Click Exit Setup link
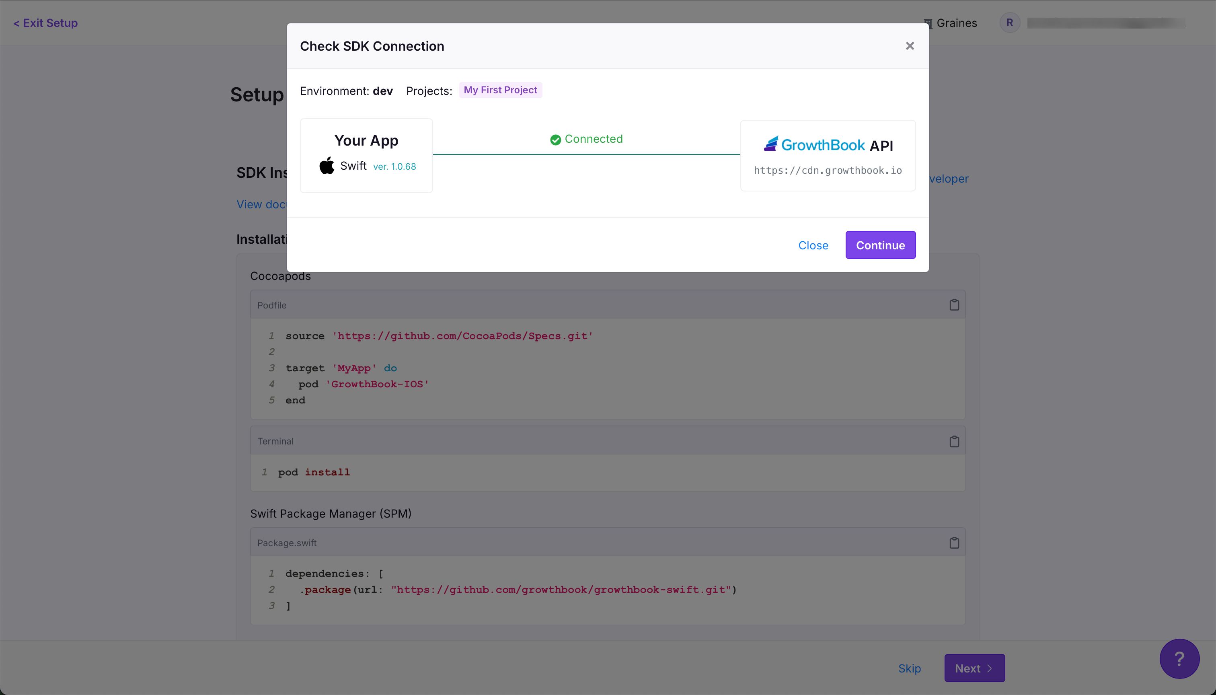Screen dimensions: 1216x695 coord(45,23)
